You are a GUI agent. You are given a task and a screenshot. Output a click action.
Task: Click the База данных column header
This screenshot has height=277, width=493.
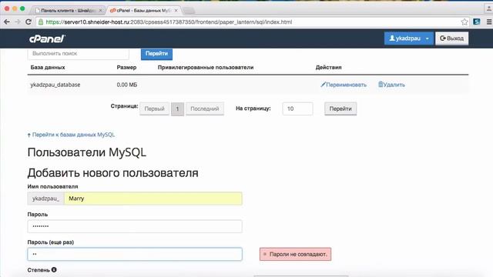click(48, 67)
